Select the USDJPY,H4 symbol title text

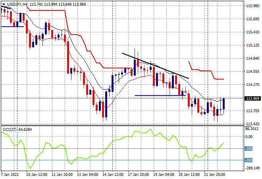coord(17,4)
